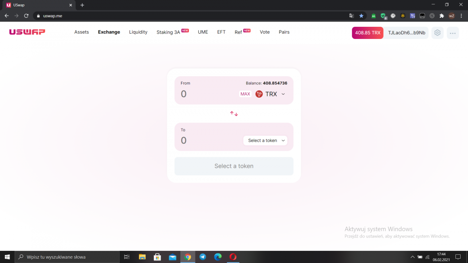This screenshot has height=263, width=468.
Task: Swap From and To tokens using the arrows
Action: [234, 114]
